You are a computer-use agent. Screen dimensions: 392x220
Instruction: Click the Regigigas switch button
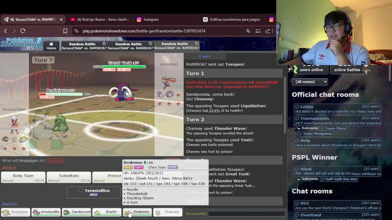15,212
